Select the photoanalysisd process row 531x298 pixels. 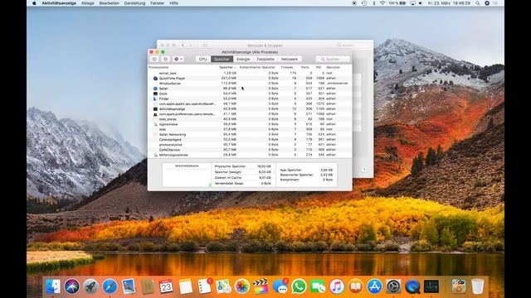pyautogui.click(x=250, y=145)
